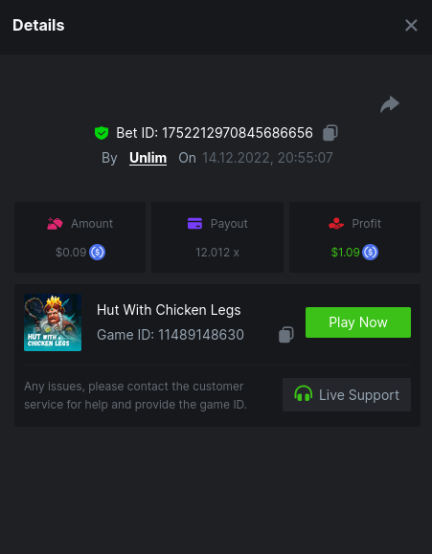The height and width of the screenshot is (554, 432).
Task: Open Live Support chat
Action: 347,394
